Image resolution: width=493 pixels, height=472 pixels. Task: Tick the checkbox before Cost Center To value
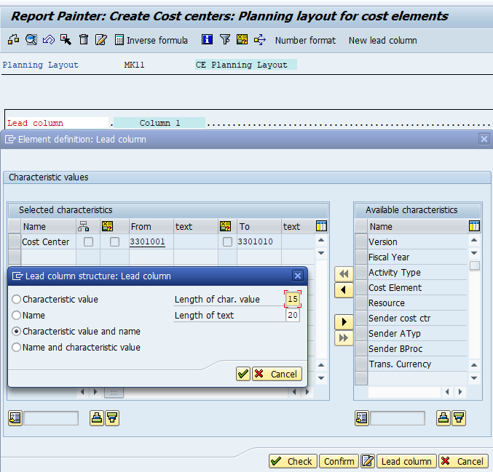[227, 242]
